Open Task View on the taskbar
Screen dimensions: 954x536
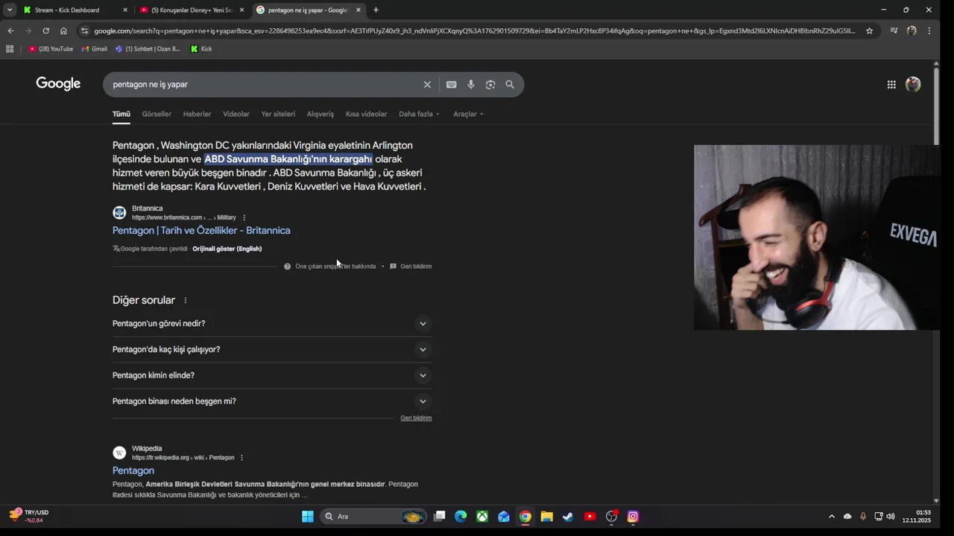440,517
